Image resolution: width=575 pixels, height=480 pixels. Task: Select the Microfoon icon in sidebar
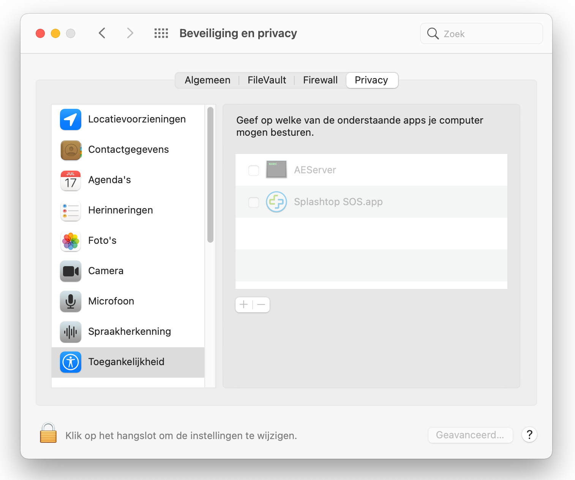point(71,301)
